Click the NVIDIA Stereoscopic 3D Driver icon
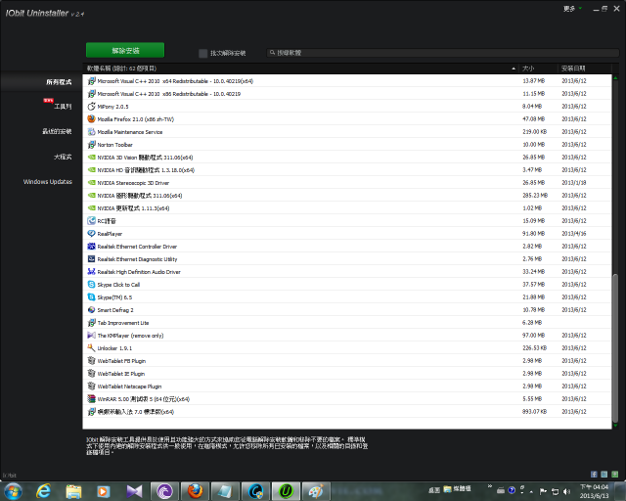 [x=91, y=183]
